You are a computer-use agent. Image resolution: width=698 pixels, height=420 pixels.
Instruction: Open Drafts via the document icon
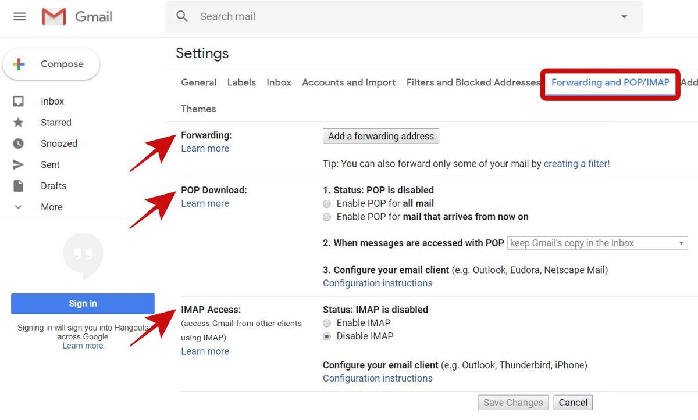[x=18, y=185]
